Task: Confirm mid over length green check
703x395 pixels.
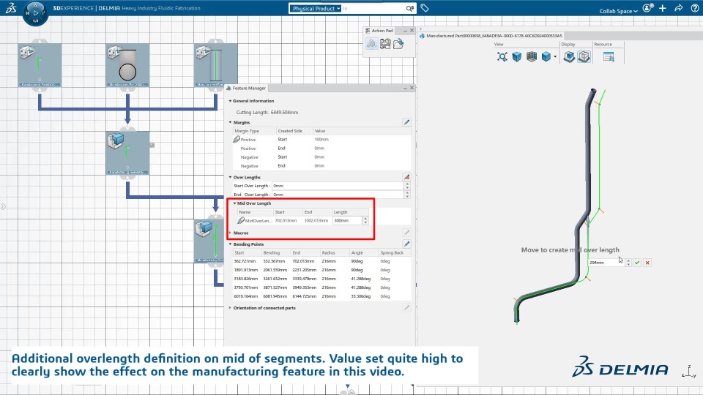Action: coord(637,263)
